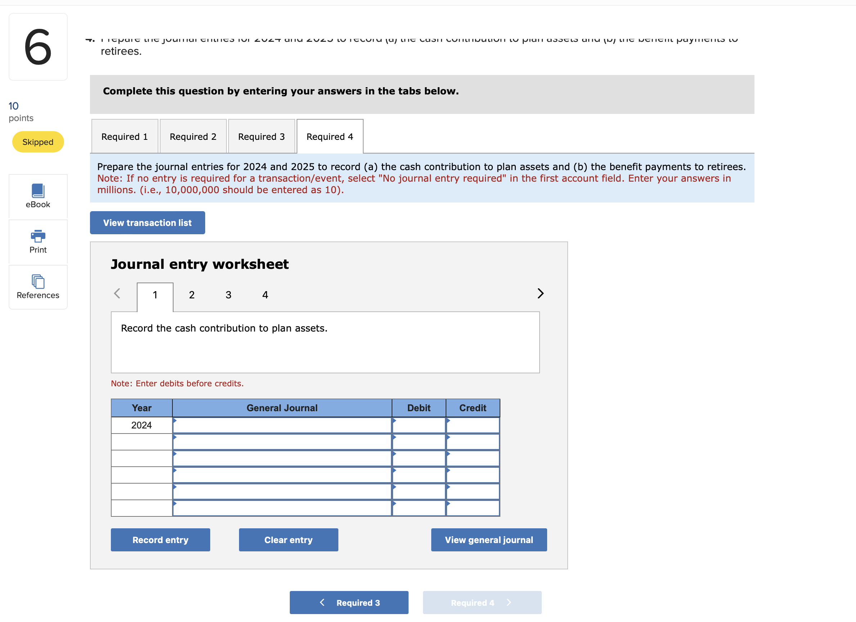Open first row General Journal account dropdown
856x622 pixels.
coord(282,426)
